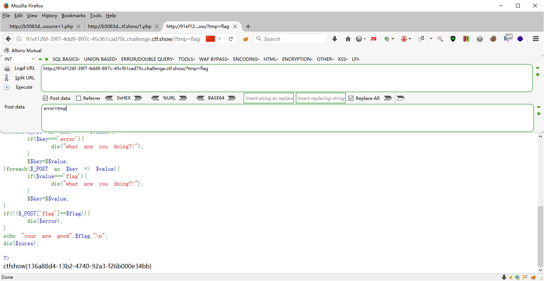Click the green plus next to INT dropdown
Screen dimensions: 544x281
pyautogui.click(x=47, y=59)
